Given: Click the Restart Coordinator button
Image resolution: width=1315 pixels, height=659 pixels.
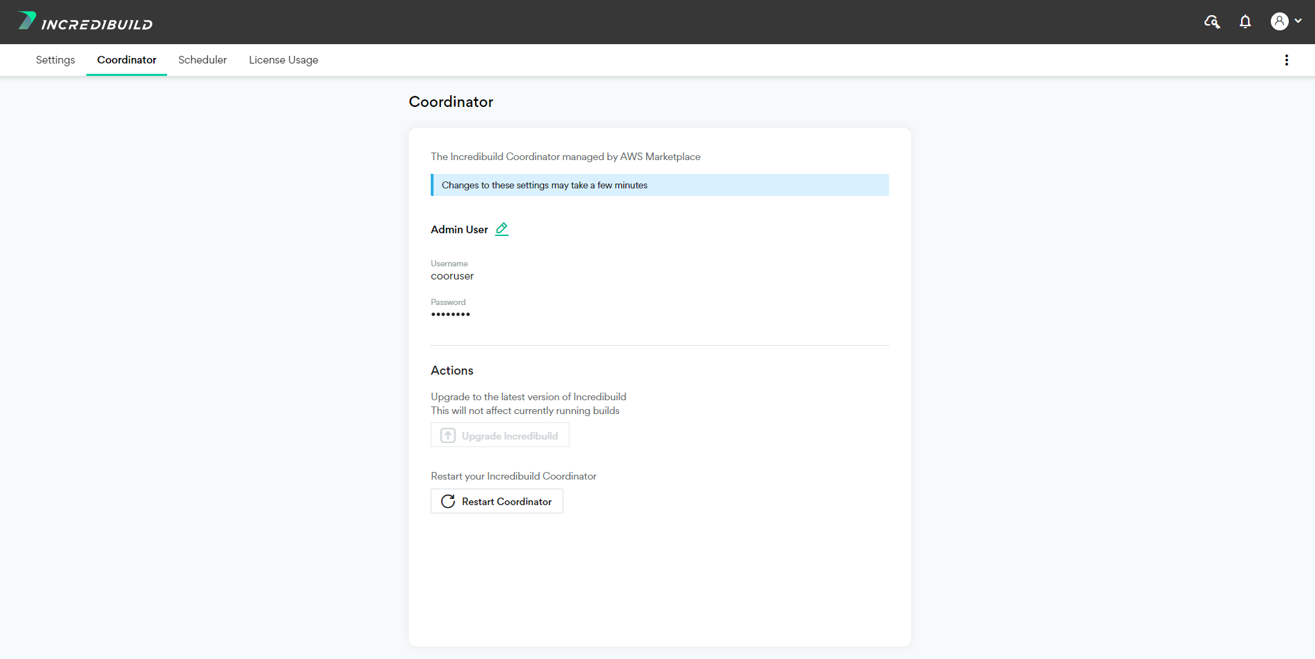Looking at the screenshot, I should tap(497, 501).
